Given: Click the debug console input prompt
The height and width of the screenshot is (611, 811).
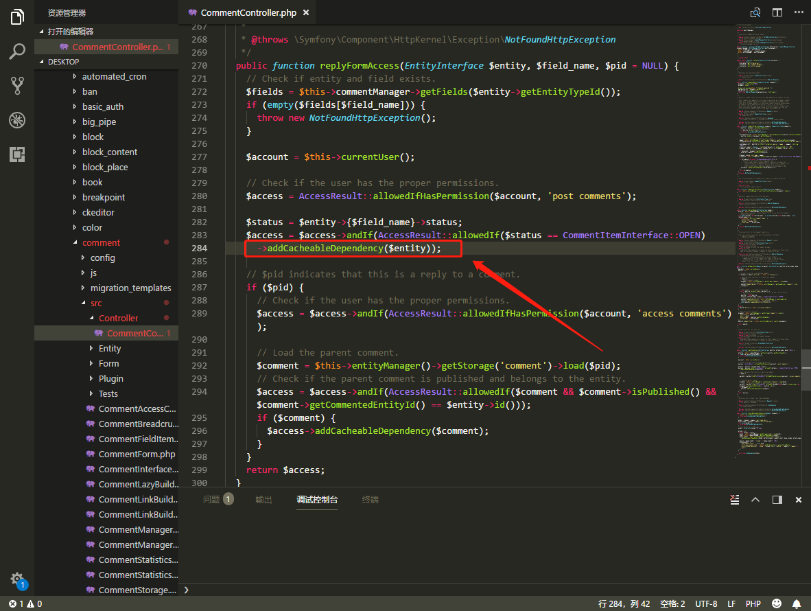Looking at the screenshot, I should (494, 590).
